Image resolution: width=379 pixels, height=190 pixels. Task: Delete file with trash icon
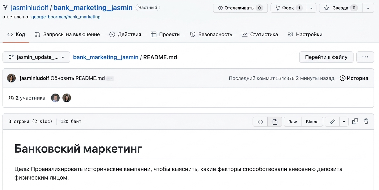[366, 121]
